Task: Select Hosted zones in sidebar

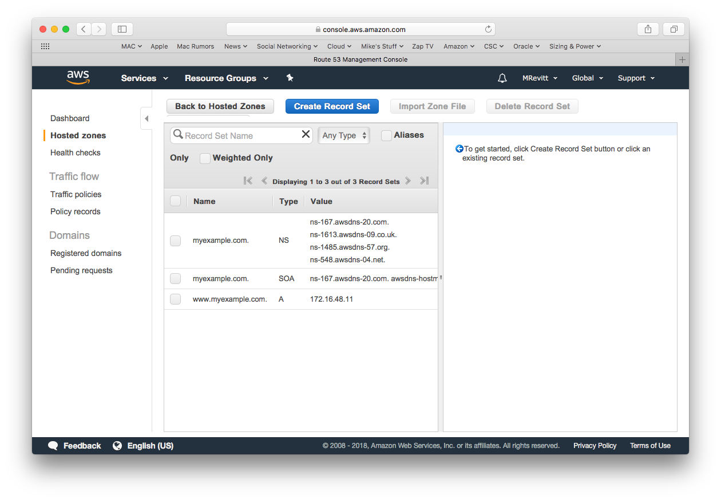Action: [78, 135]
